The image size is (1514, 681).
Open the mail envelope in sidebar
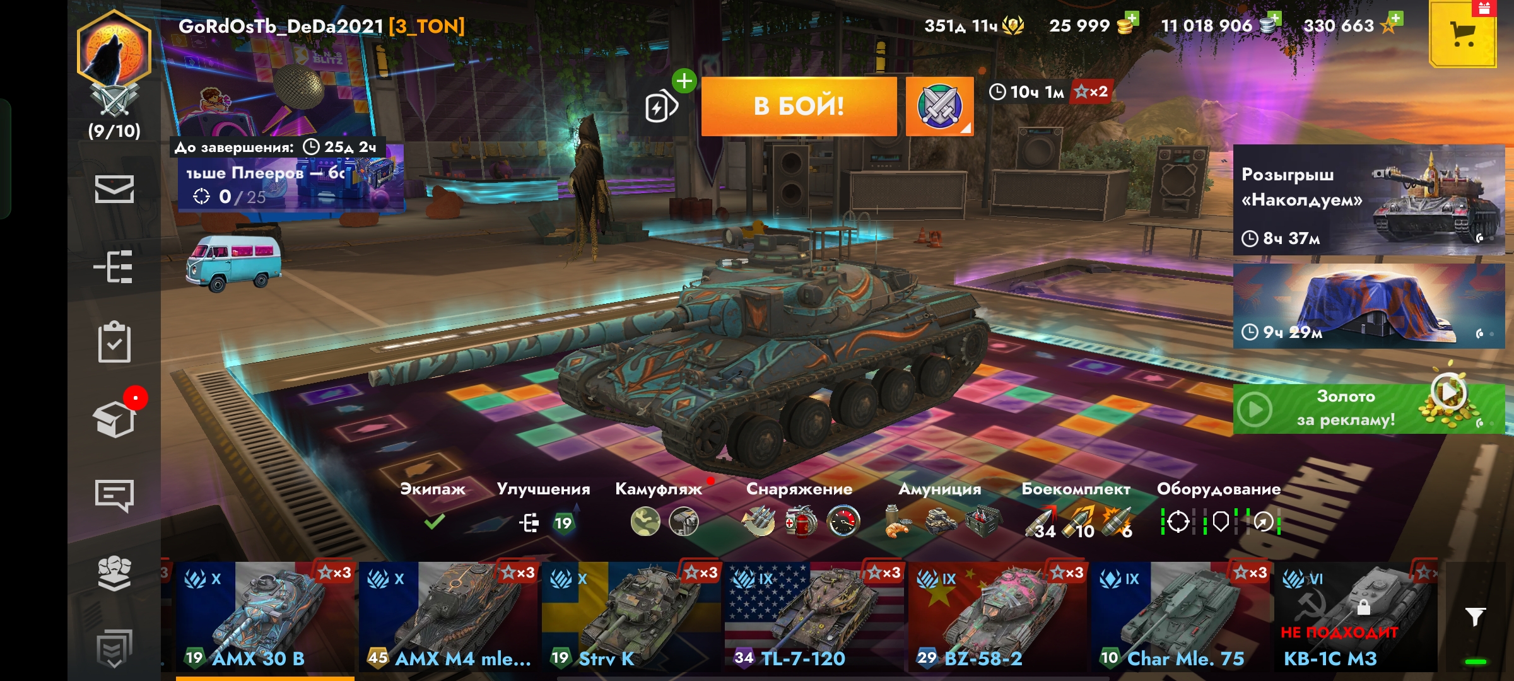[x=114, y=189]
